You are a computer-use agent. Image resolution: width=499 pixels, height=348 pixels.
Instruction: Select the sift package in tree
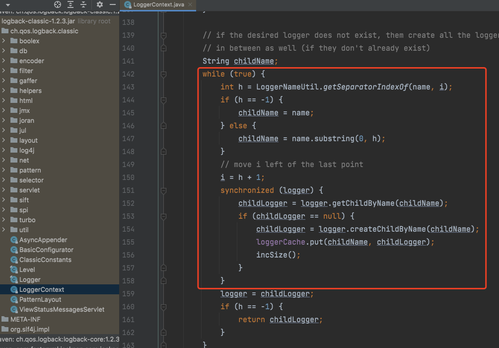click(x=24, y=200)
